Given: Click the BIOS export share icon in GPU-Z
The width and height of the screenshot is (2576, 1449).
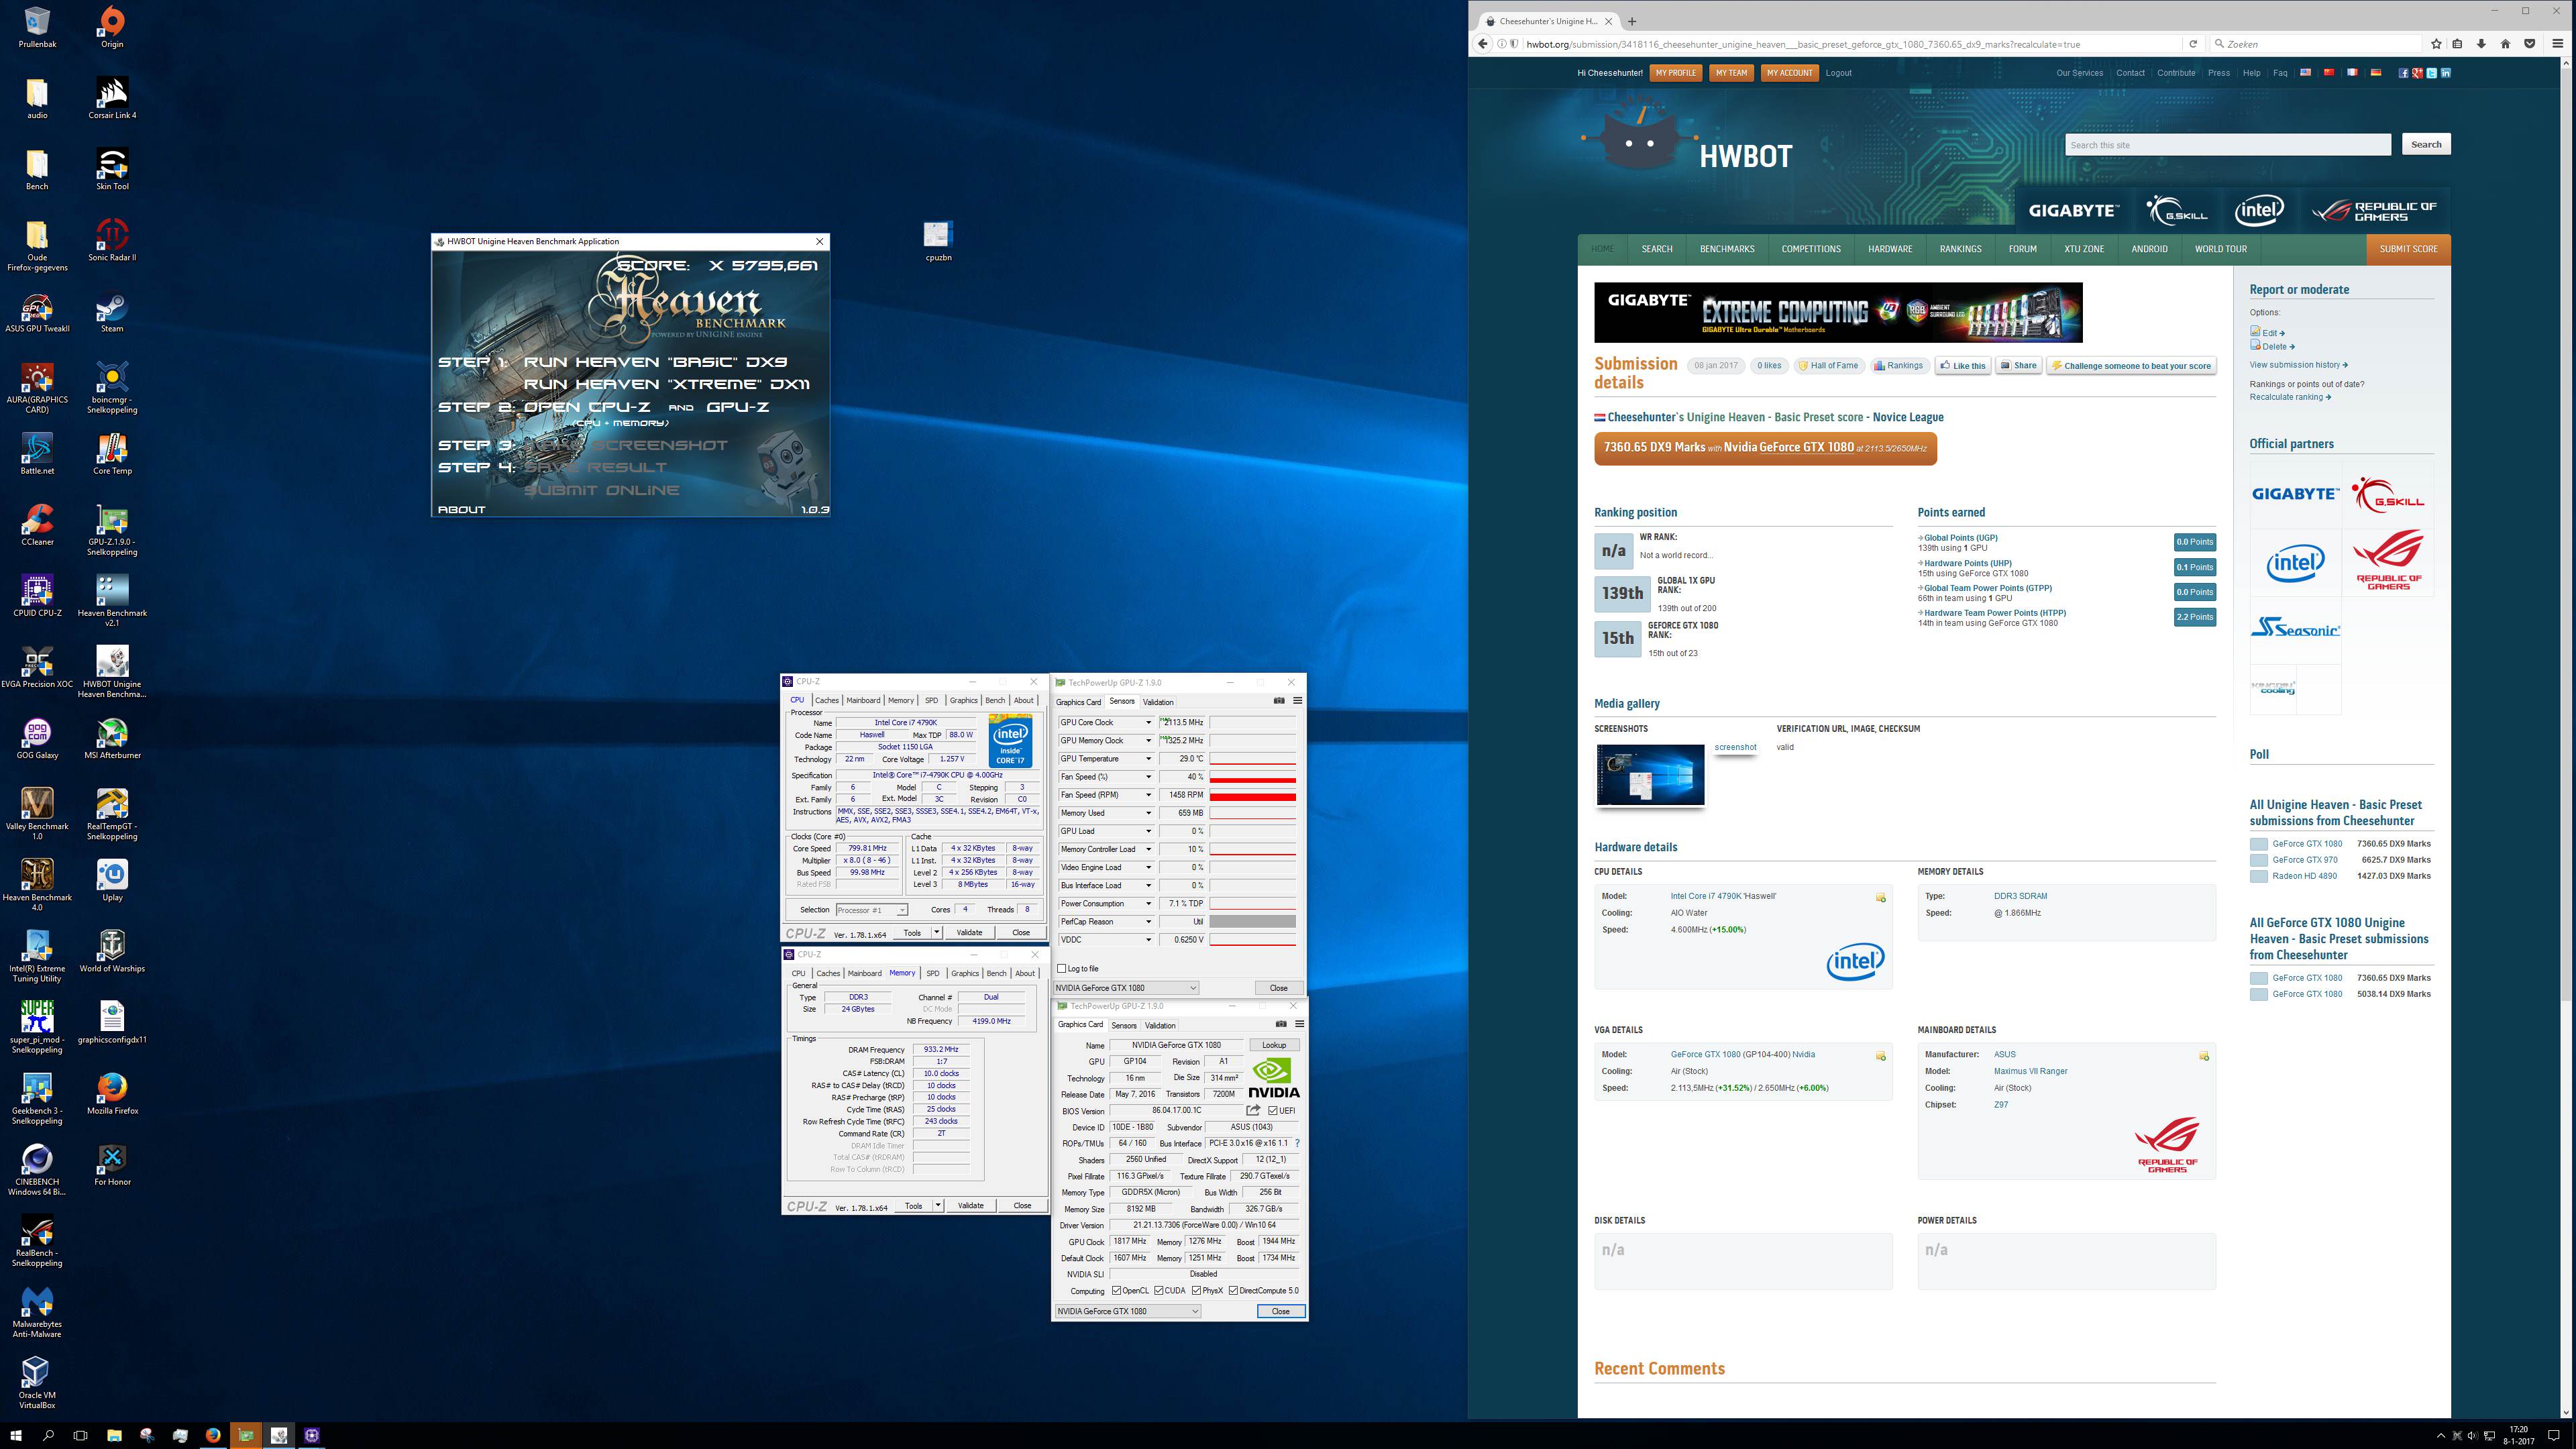Looking at the screenshot, I should [1253, 1110].
